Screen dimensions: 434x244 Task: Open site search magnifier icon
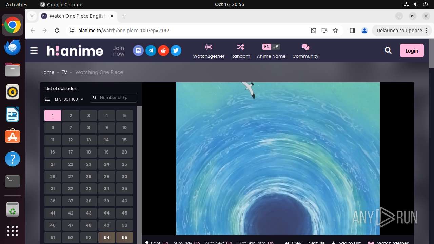point(388,51)
